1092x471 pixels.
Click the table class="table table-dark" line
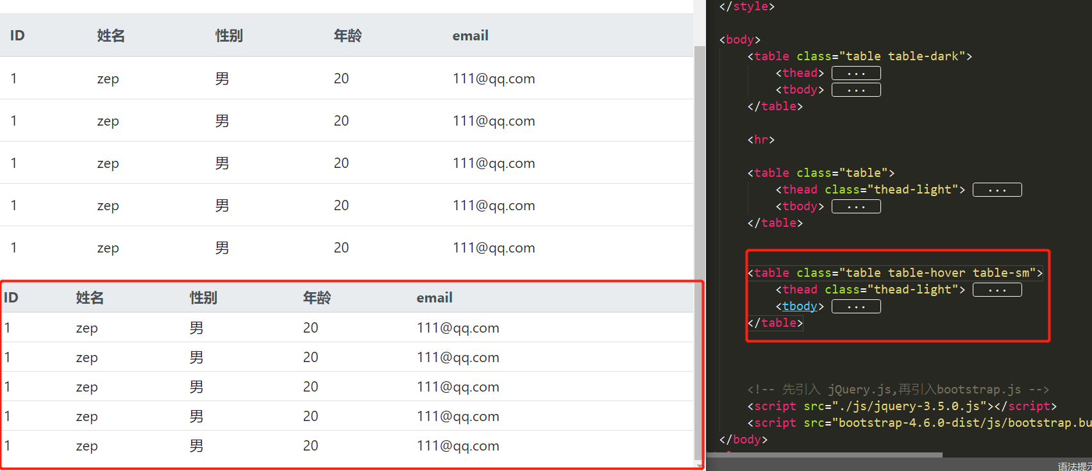click(860, 56)
